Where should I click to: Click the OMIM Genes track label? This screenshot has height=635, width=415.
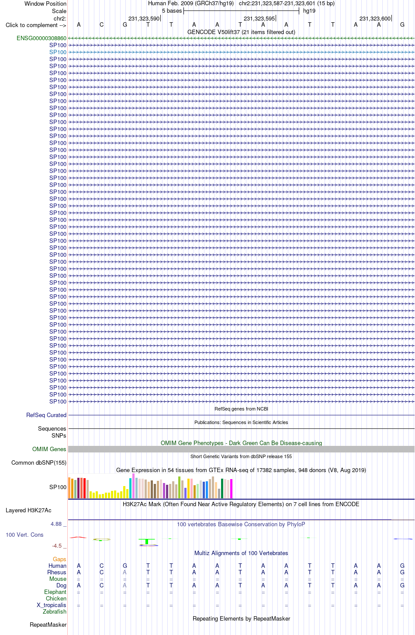coord(49,449)
